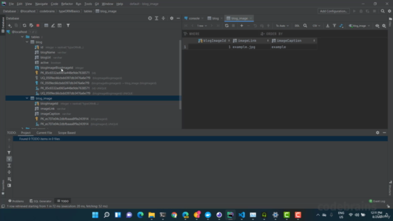
Task: Click the compare data icon
Action: click(341, 26)
